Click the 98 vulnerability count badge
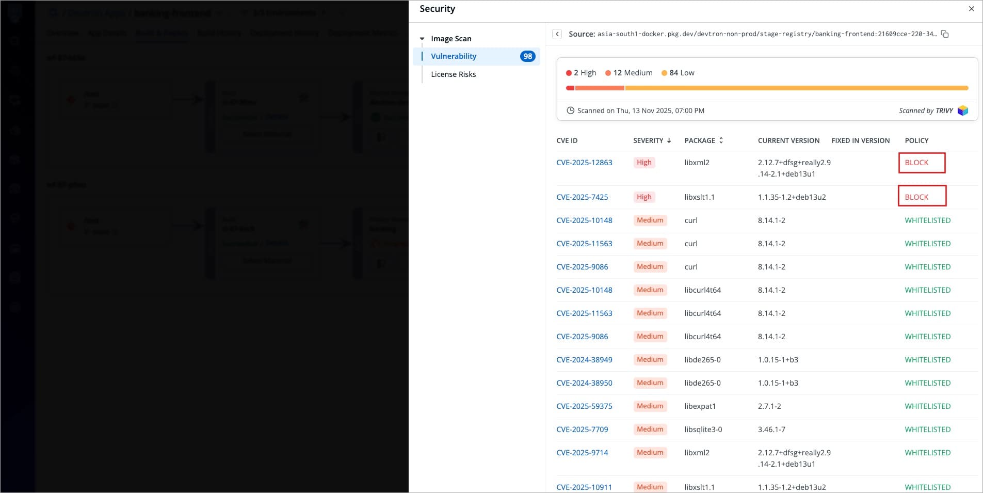 [527, 56]
